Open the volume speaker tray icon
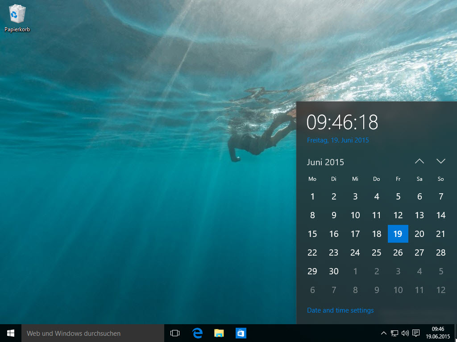The image size is (457, 342). click(x=405, y=333)
